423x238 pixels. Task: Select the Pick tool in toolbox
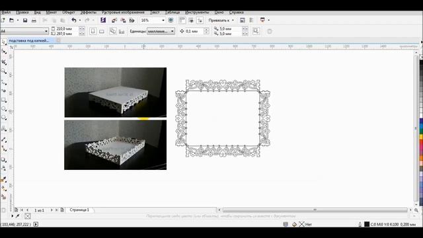tap(4, 42)
